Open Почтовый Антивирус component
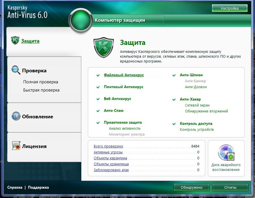Image resolution: width=255 pixels, height=198 pixels. [124, 87]
